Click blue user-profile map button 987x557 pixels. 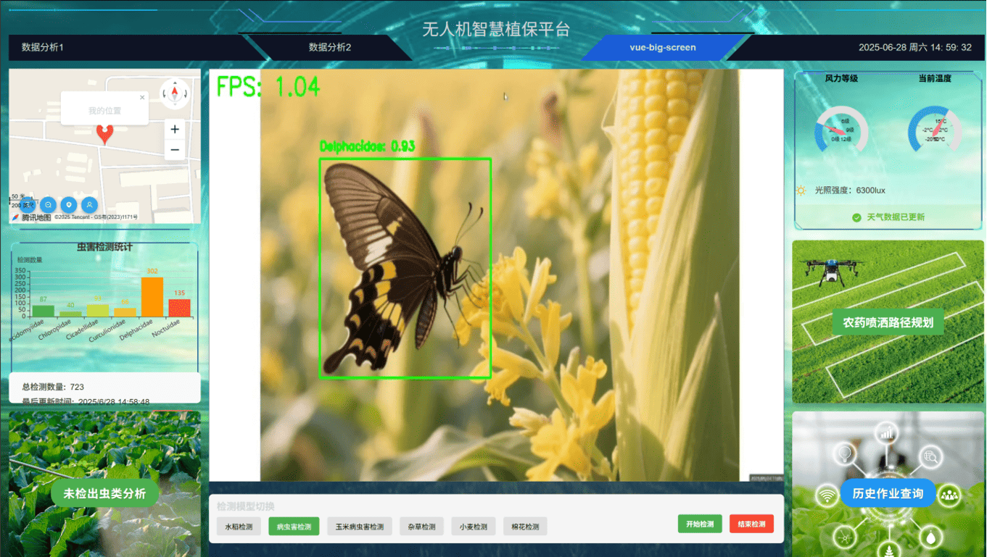coord(89,205)
